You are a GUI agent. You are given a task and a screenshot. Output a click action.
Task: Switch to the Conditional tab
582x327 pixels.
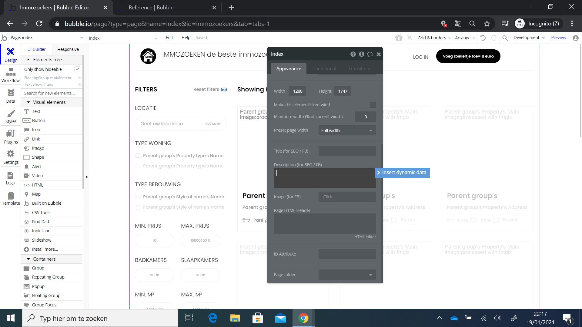tap(324, 69)
